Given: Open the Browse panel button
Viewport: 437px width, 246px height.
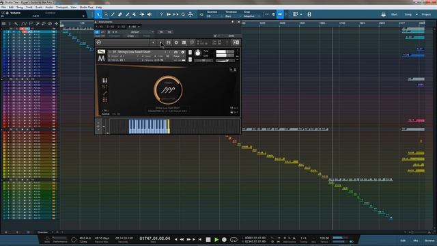Looking at the screenshot, I should (429, 241).
